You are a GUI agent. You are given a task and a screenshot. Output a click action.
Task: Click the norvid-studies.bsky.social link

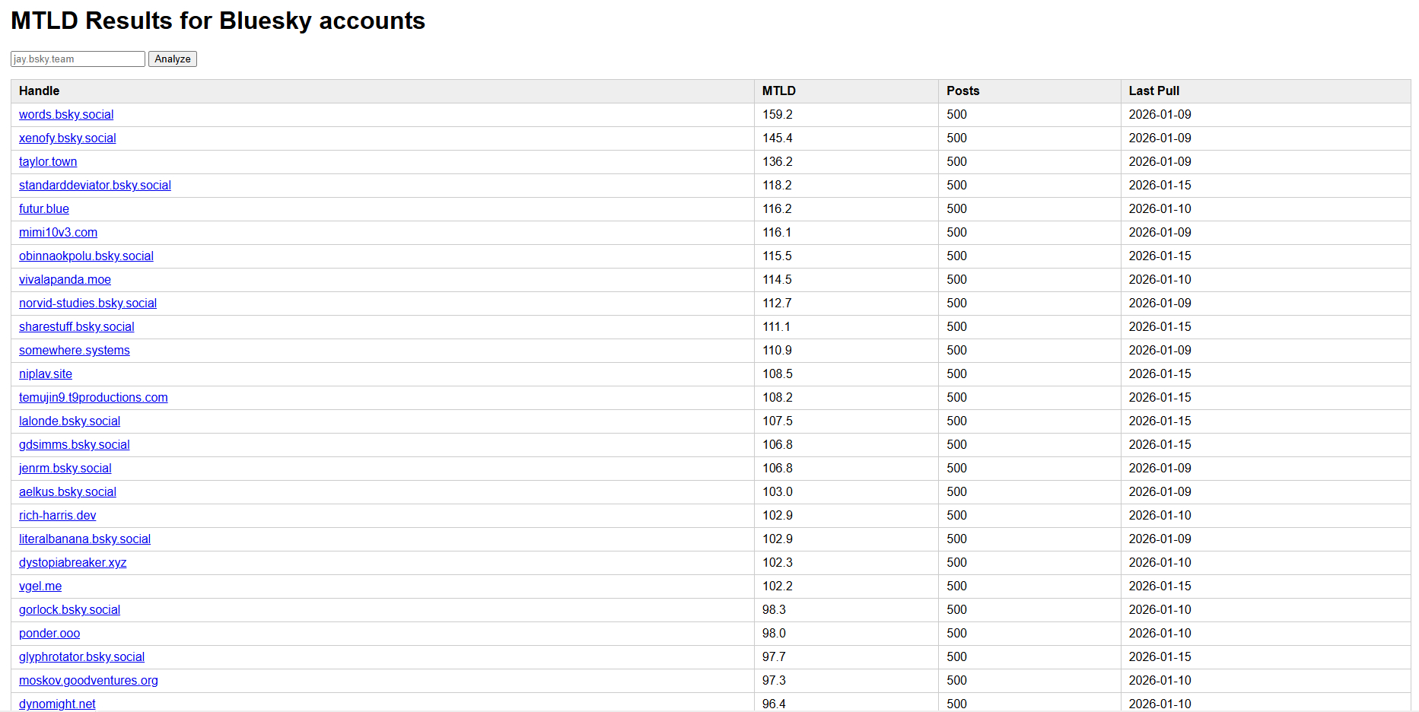point(87,304)
